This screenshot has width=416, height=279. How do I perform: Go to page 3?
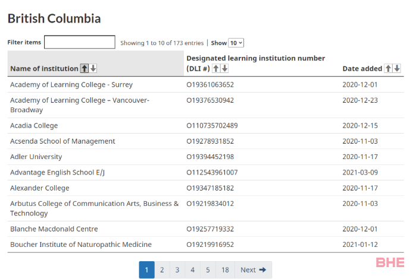tap(177, 270)
